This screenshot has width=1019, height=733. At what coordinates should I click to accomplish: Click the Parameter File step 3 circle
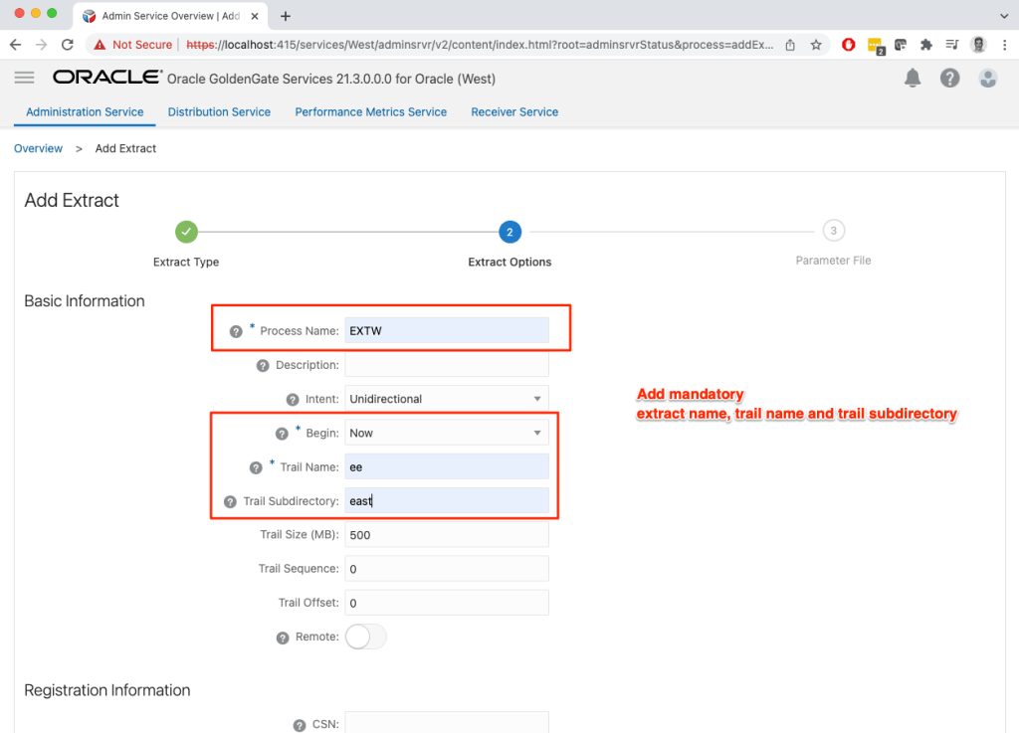833,232
